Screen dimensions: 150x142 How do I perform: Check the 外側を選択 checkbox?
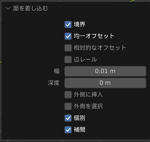(68, 106)
